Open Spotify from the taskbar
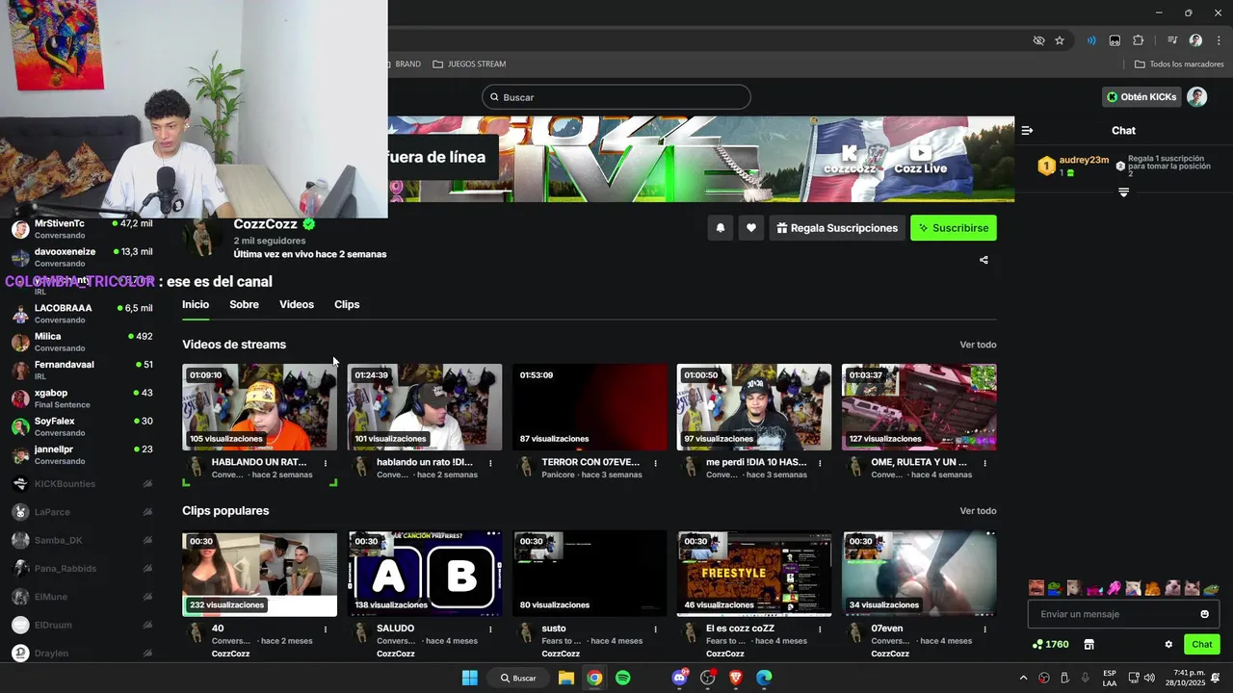Image resolution: width=1233 pixels, height=693 pixels. 623,678
